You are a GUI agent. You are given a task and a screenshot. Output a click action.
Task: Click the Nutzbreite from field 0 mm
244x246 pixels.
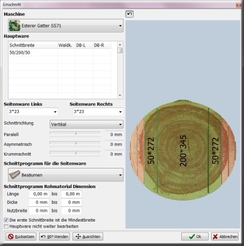pyautogui.click(x=39, y=211)
